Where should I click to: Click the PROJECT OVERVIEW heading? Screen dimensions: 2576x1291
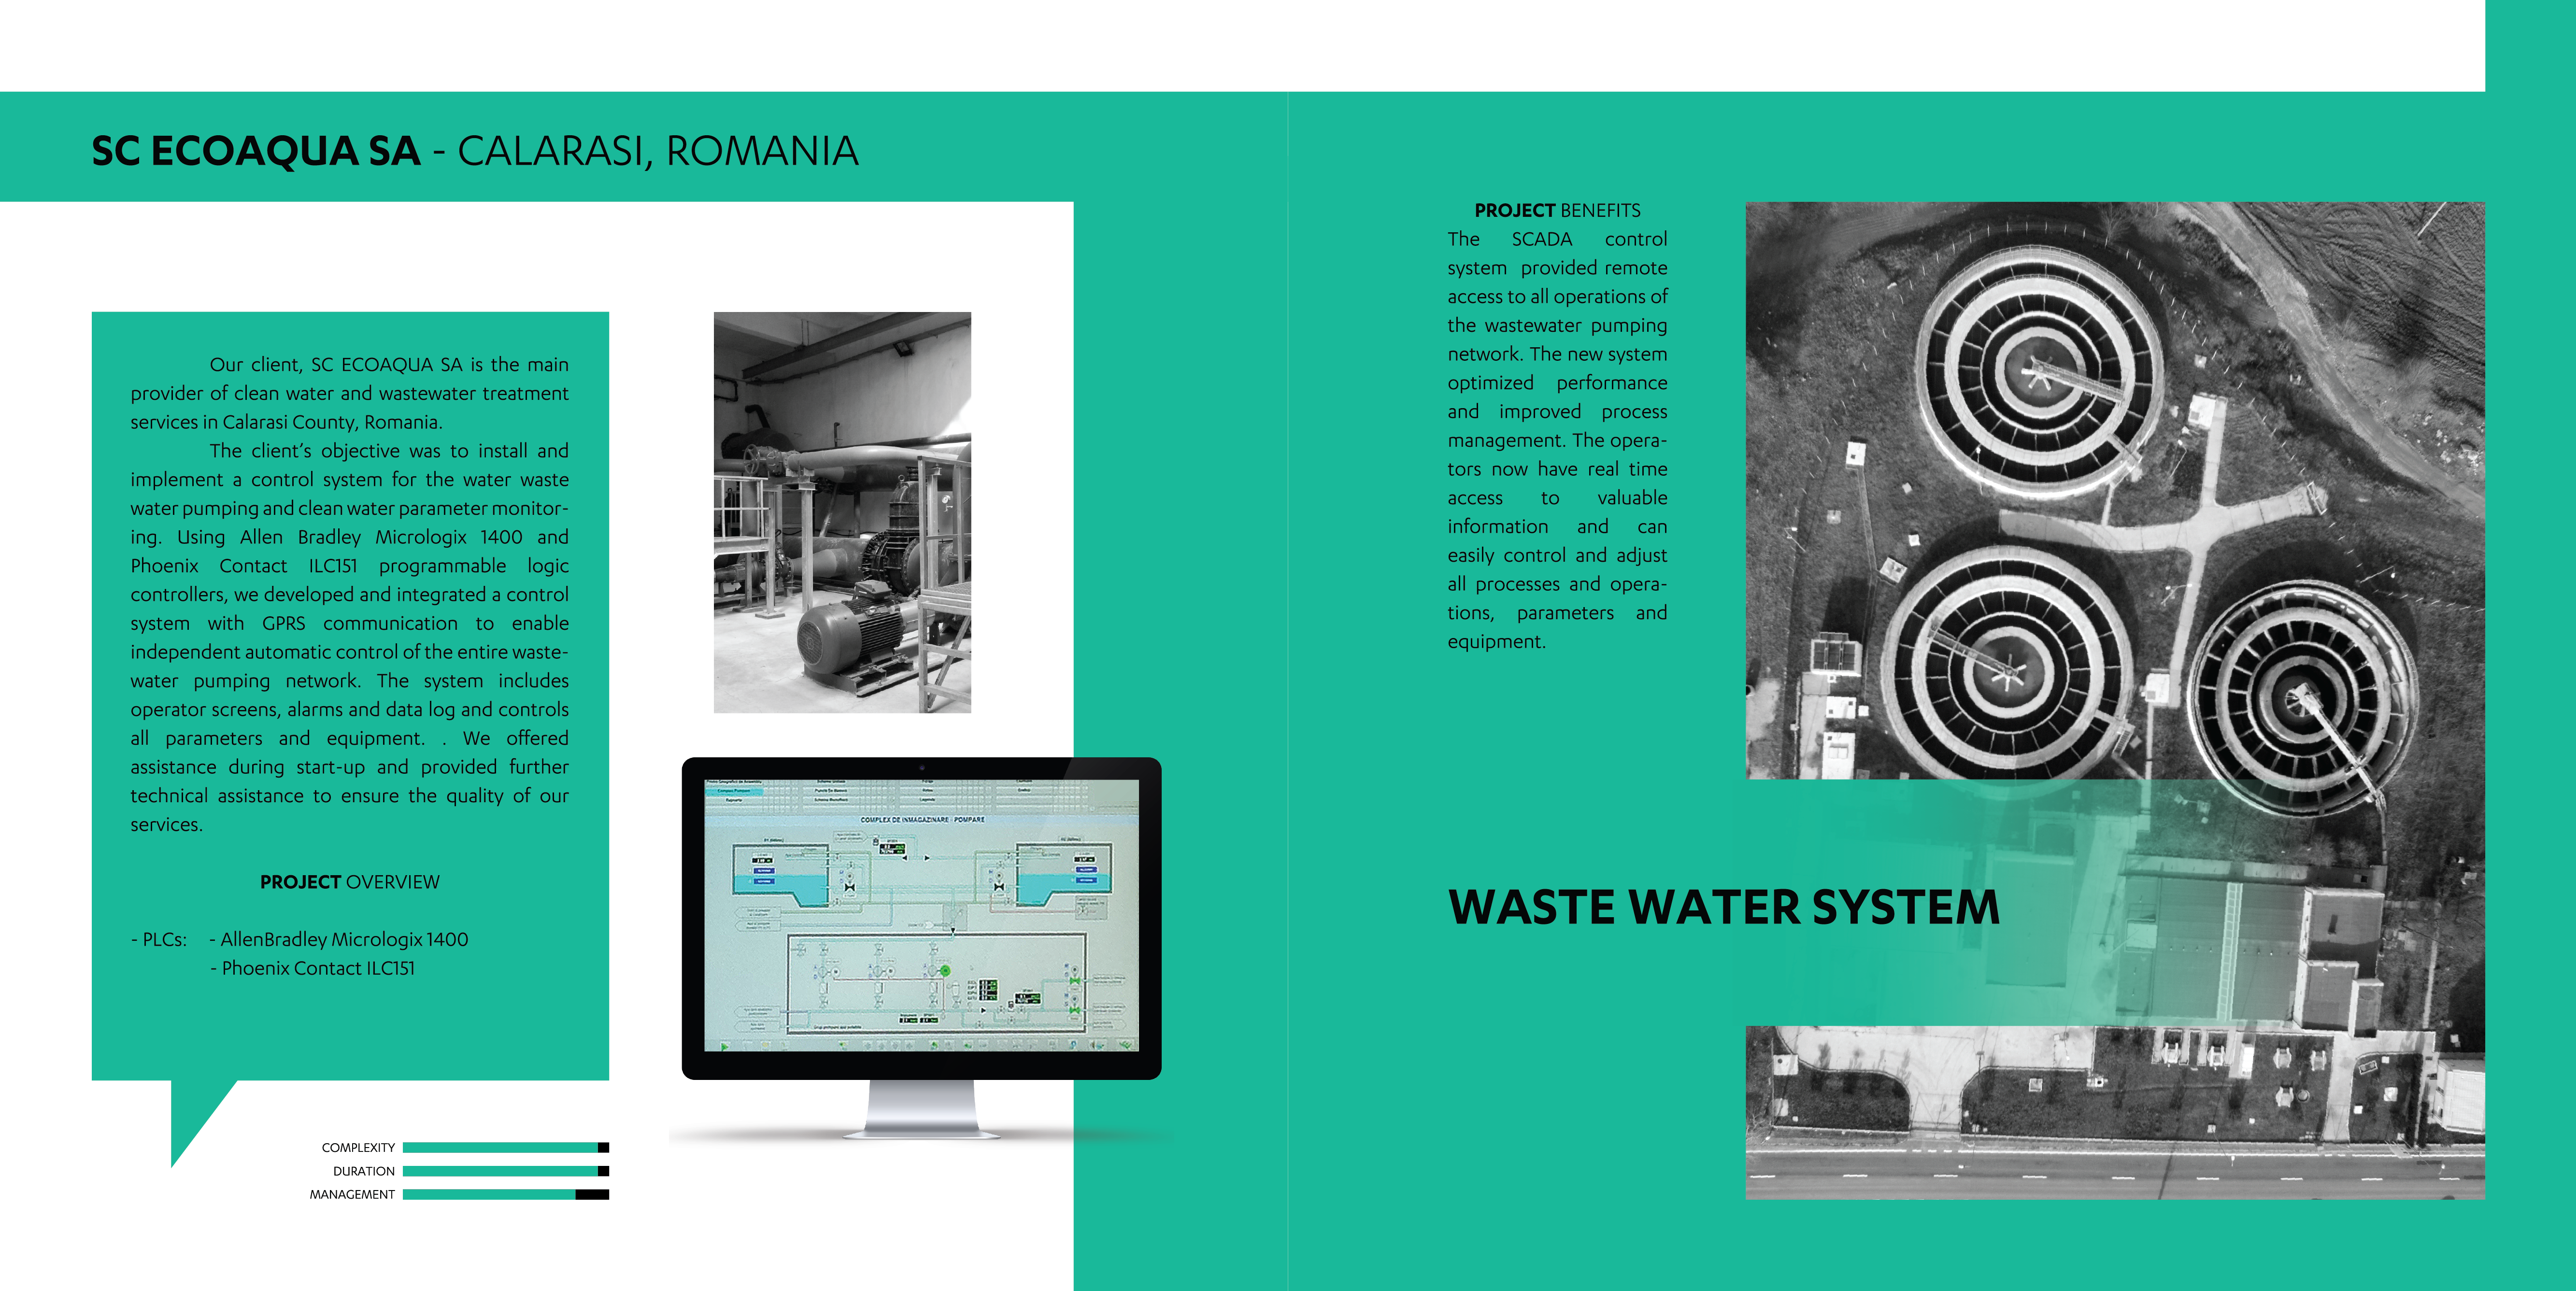349,882
